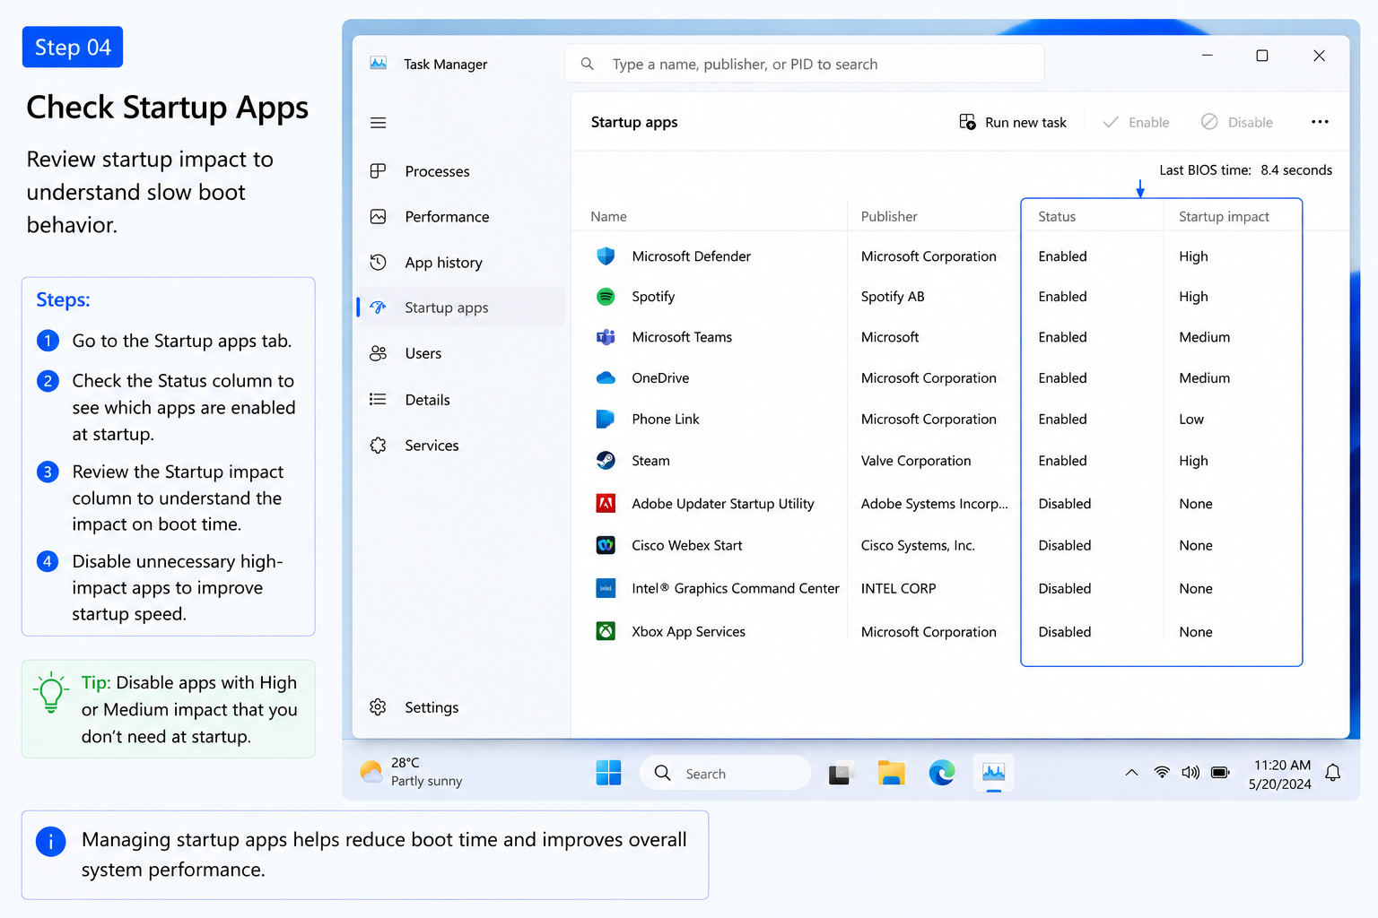Open the hamburger navigation menu
This screenshot has height=918, width=1378.
[x=378, y=123]
